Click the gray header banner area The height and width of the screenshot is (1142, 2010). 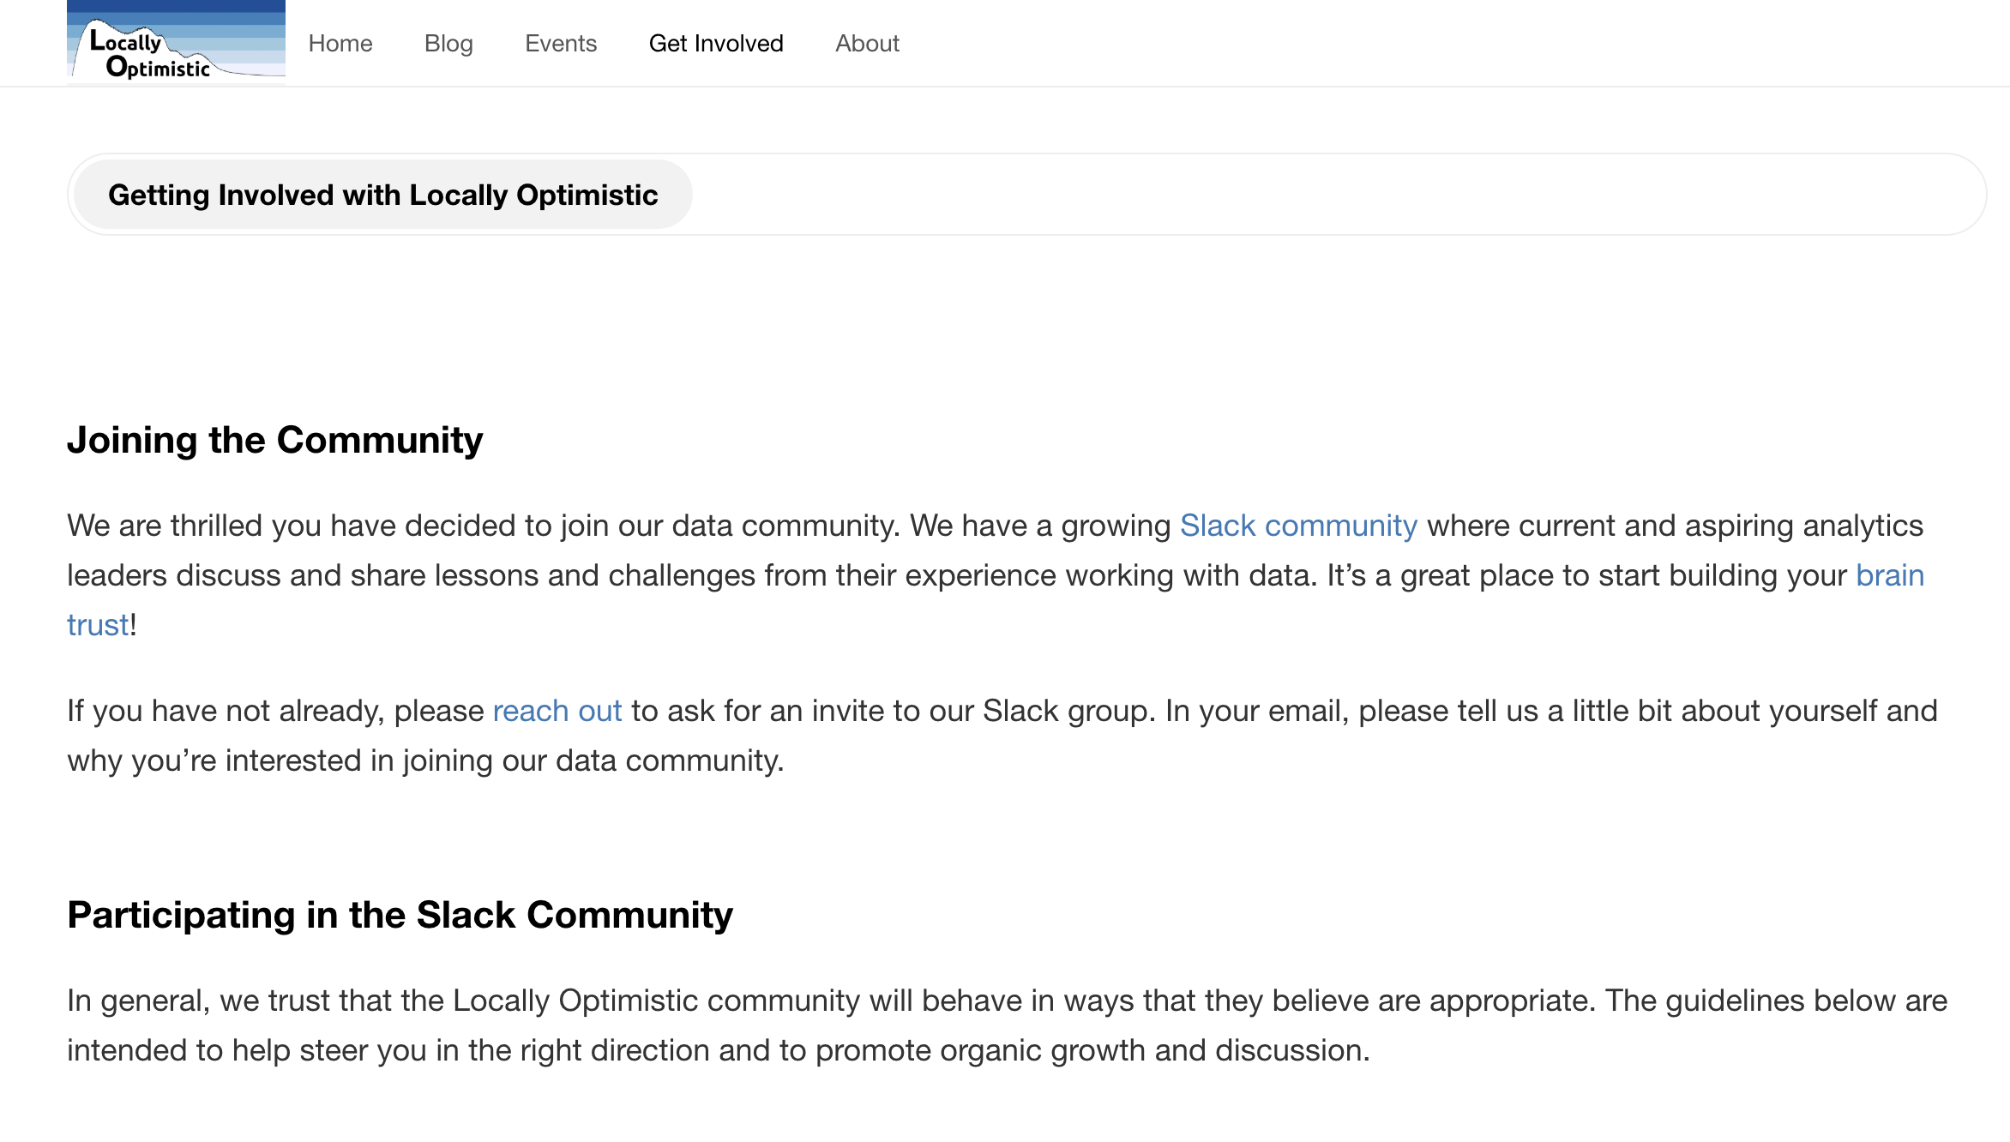1286,194
